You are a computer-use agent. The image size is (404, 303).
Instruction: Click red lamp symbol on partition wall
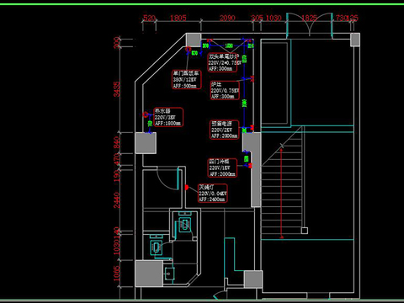(x=187, y=187)
